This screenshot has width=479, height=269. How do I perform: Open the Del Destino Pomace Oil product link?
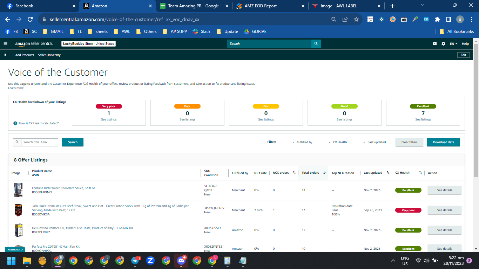[x=82, y=228]
